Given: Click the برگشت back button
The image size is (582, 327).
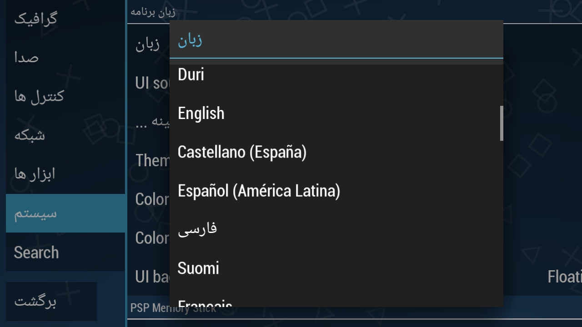Looking at the screenshot, I should (x=51, y=301).
